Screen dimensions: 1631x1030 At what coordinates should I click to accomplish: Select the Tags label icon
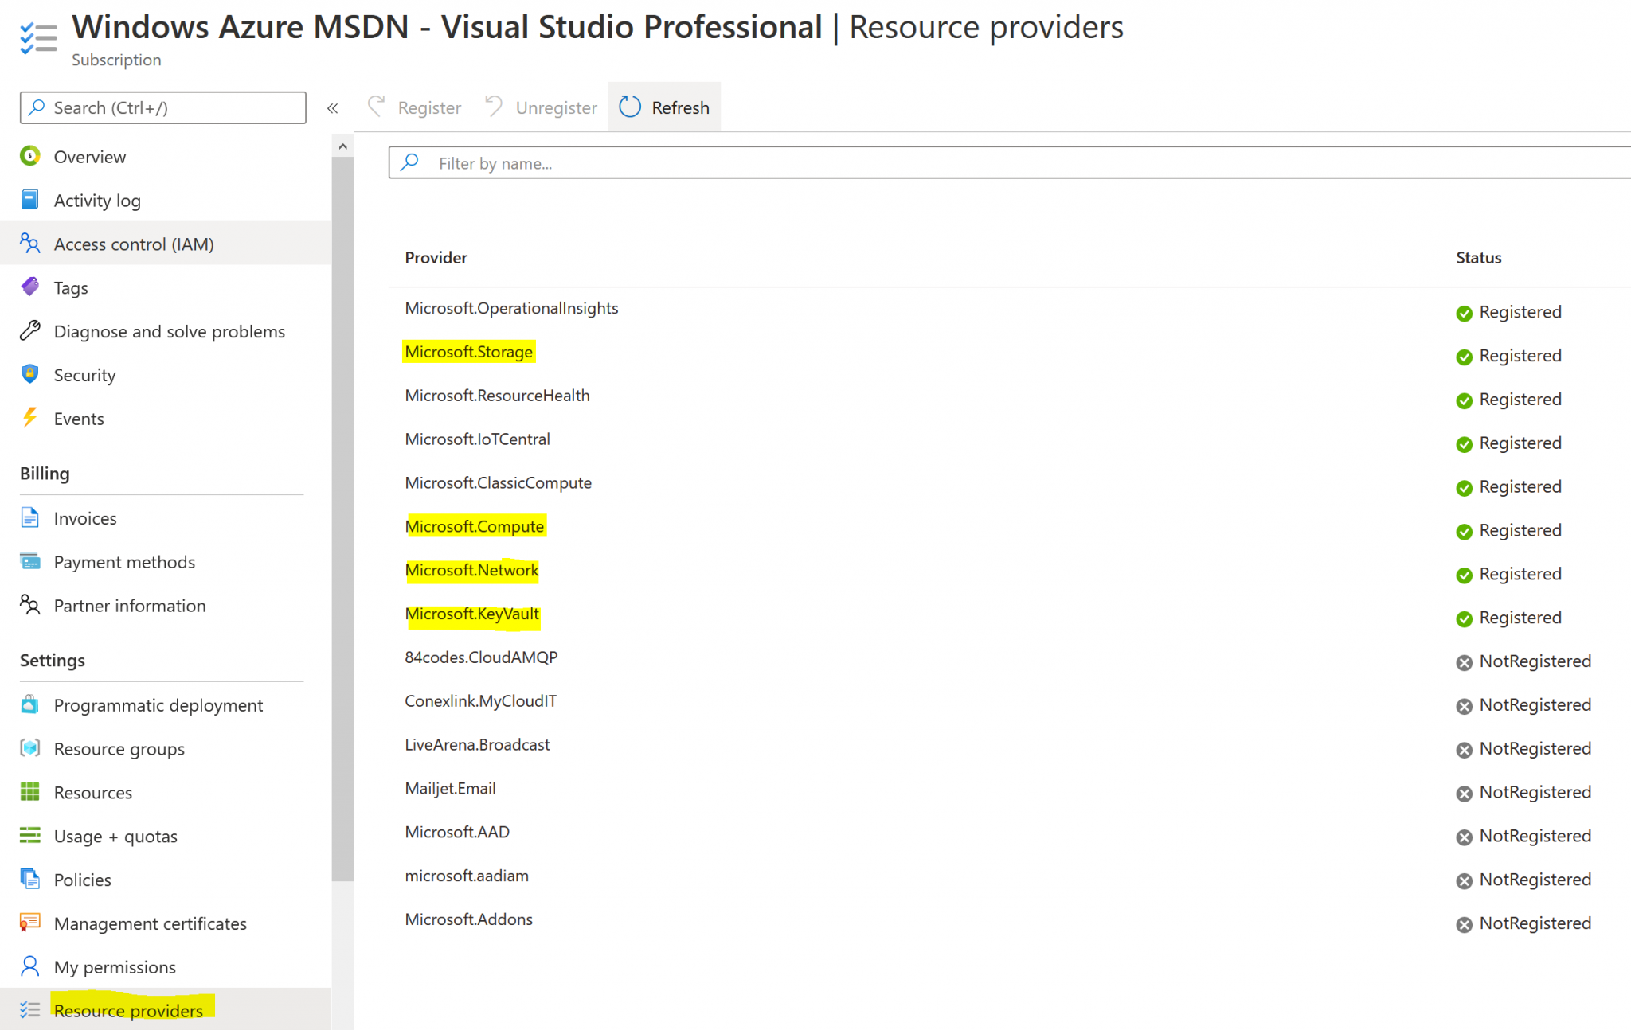[x=29, y=287]
